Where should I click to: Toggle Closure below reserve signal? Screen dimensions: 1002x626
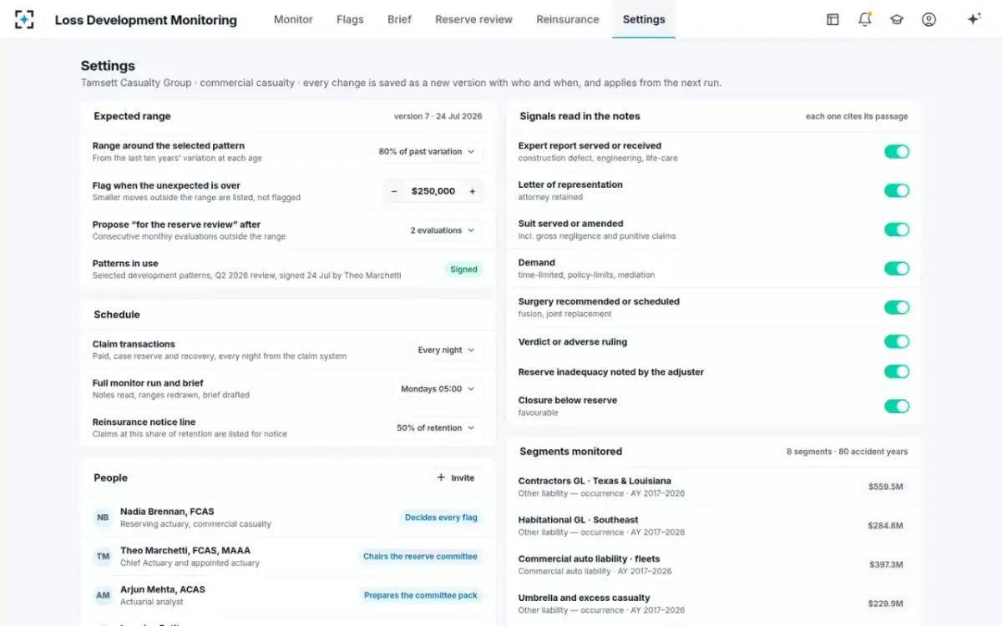pyautogui.click(x=897, y=406)
